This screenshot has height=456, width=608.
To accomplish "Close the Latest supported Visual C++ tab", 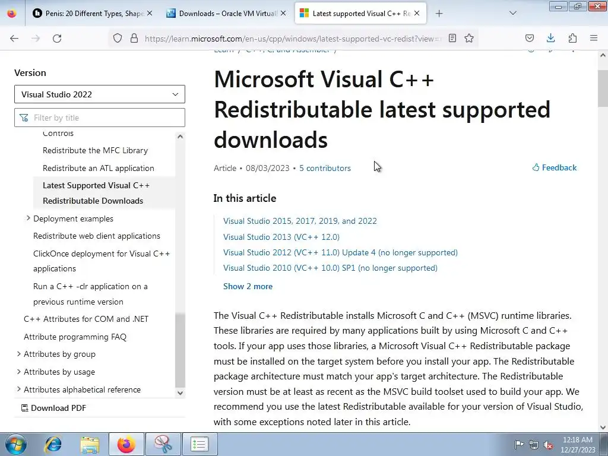I will (417, 13).
